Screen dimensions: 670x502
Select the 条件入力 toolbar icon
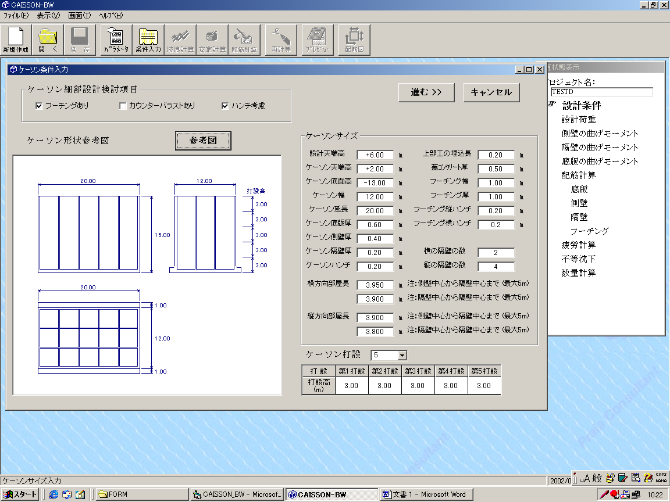[x=148, y=40]
